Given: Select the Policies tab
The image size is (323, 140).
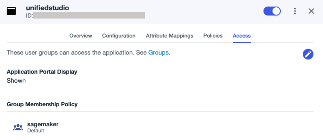Looking at the screenshot, I should 213,36.
